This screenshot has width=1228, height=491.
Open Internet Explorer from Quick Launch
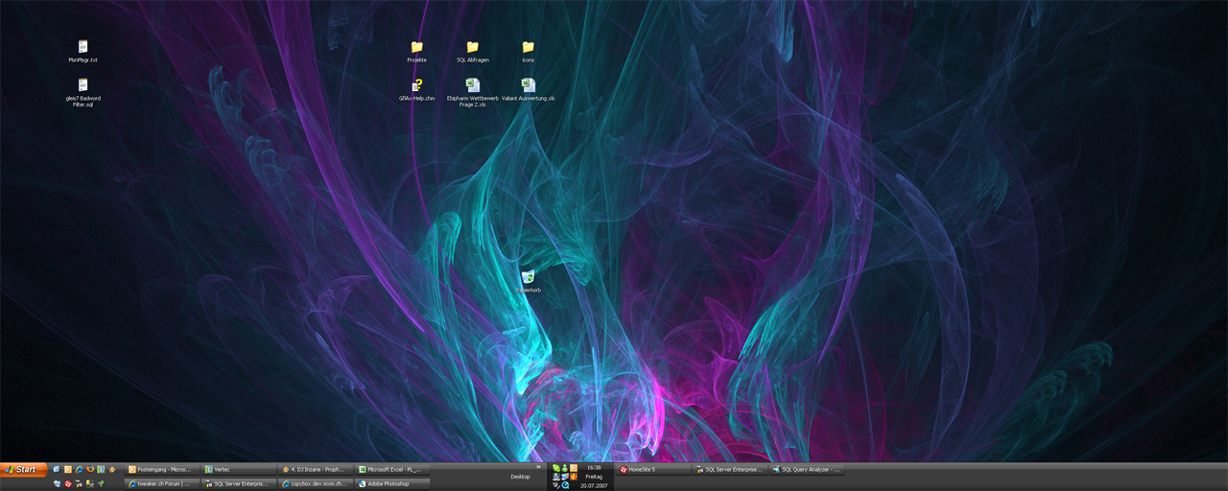click(x=79, y=469)
